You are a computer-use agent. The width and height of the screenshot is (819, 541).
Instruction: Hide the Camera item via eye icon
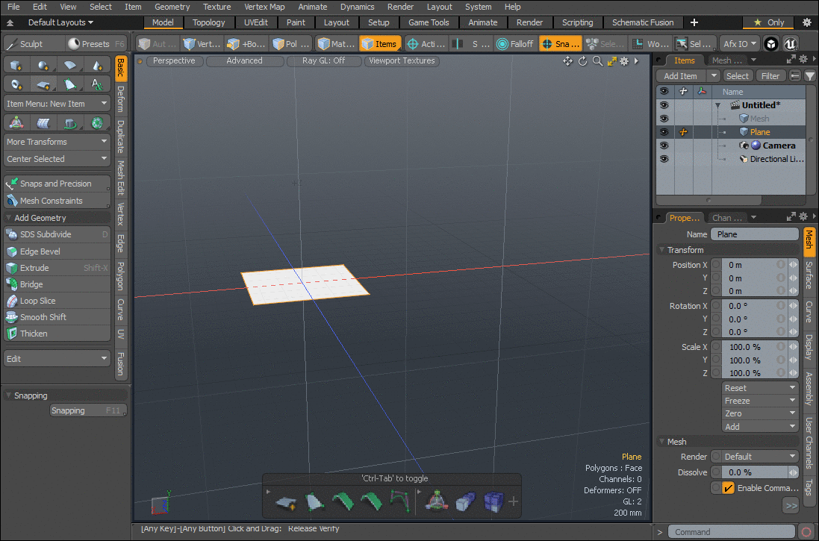pyautogui.click(x=664, y=146)
